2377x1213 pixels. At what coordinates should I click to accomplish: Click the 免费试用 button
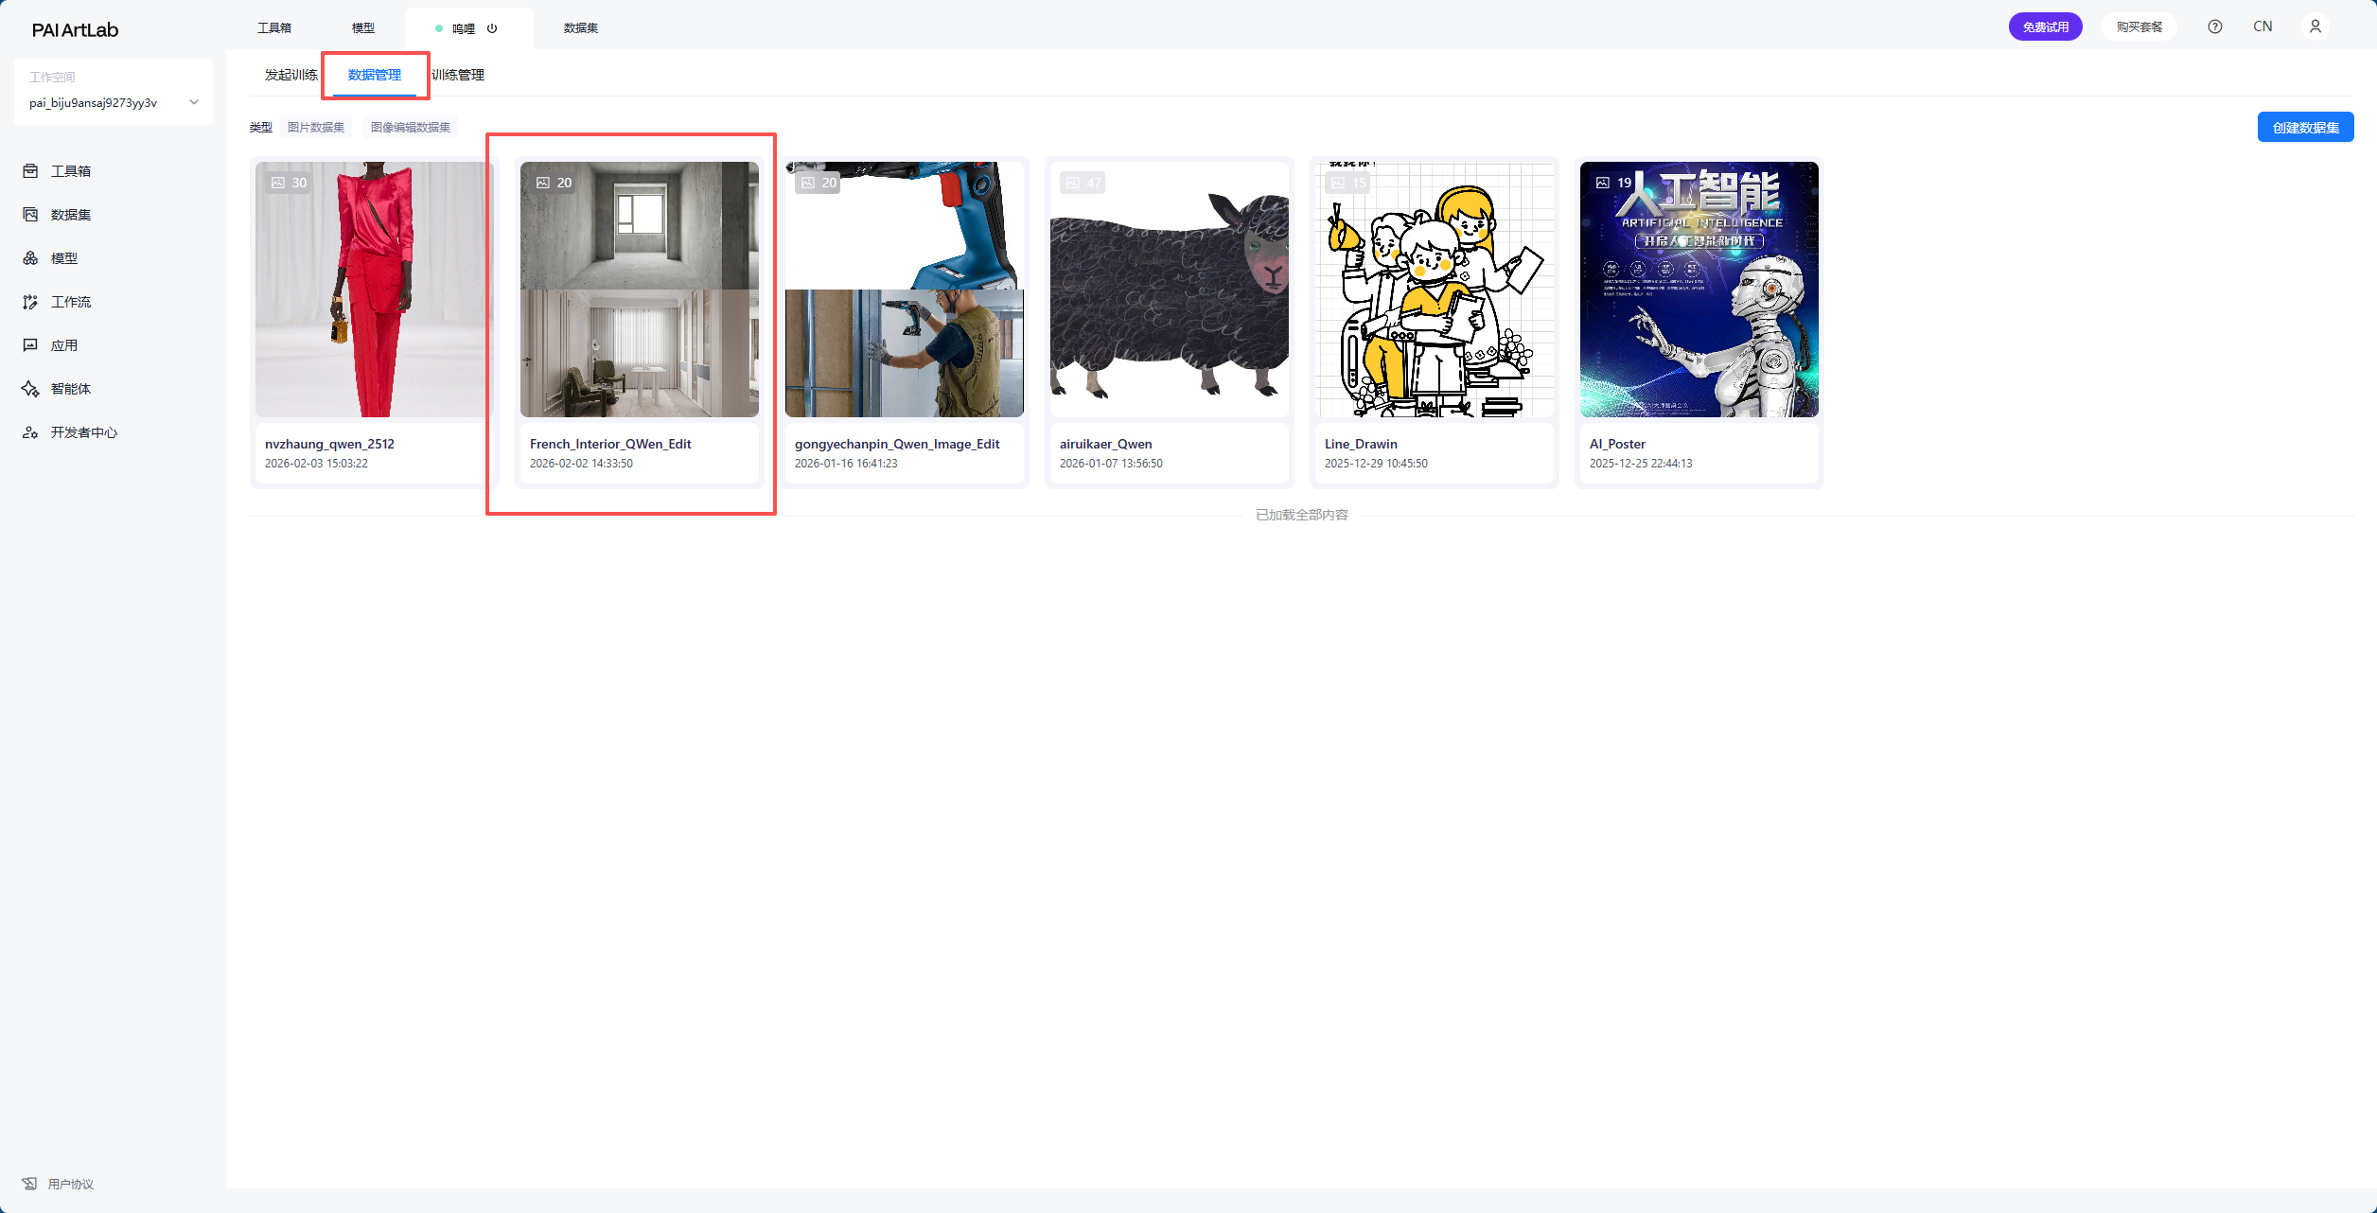coord(2045,26)
